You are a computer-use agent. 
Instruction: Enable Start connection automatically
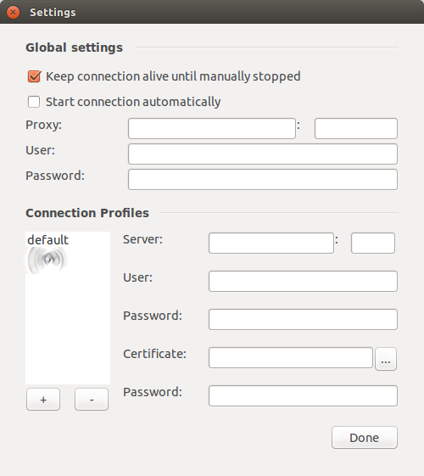34,102
